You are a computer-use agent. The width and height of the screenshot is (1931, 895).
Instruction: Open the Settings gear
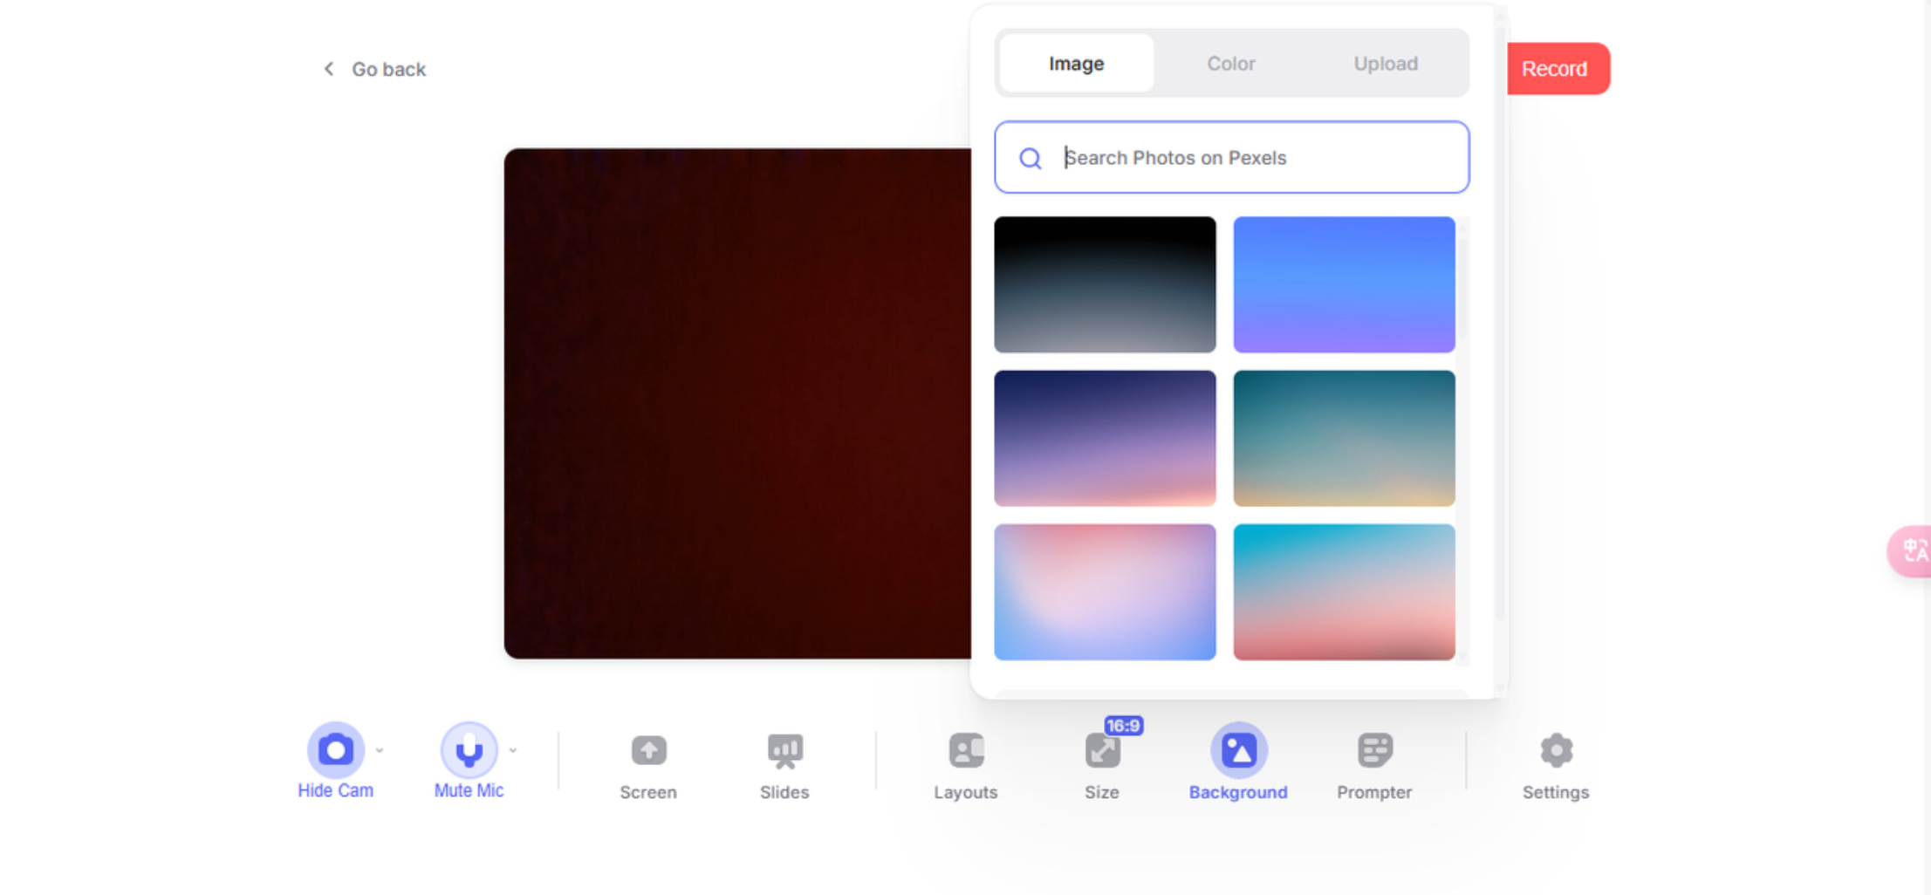(x=1555, y=750)
